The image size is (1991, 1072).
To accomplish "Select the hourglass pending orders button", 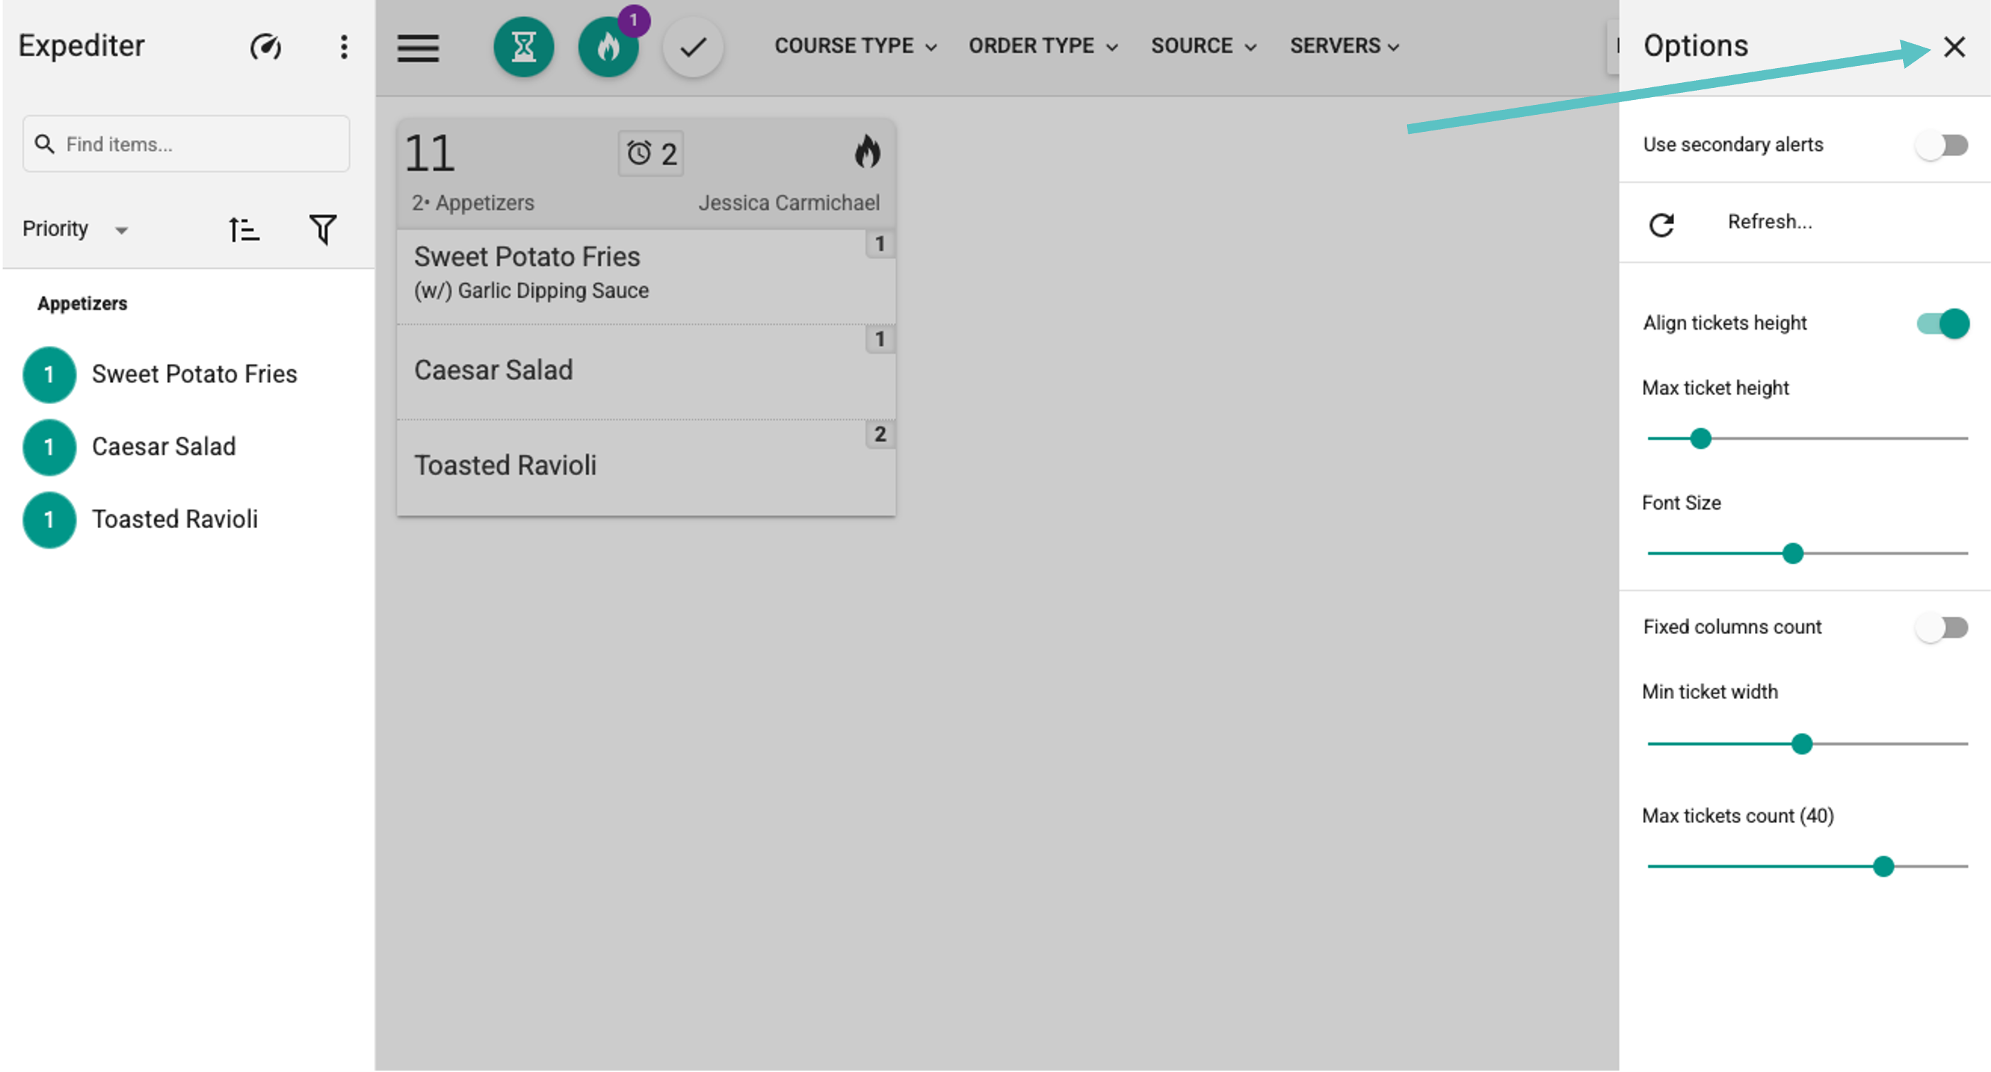I will coord(523,47).
